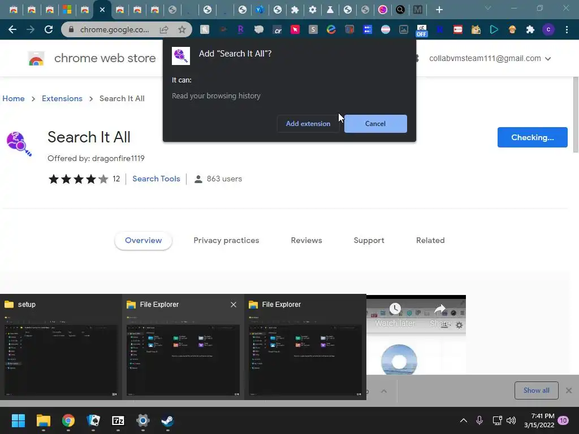Expand the download item chevron menu
Viewport: 579px width, 434px height.
tap(384, 391)
